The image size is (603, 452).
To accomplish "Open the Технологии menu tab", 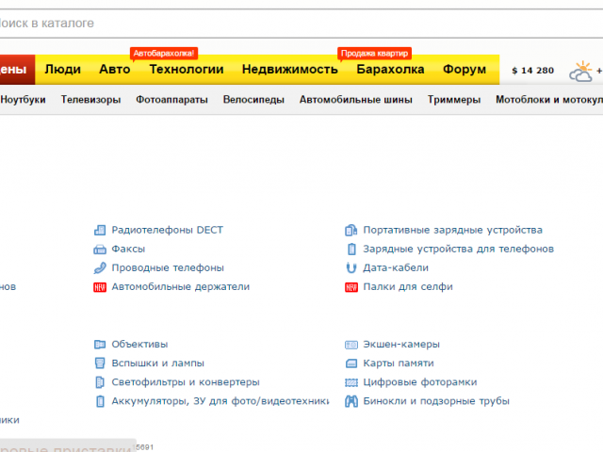I will click(x=187, y=70).
